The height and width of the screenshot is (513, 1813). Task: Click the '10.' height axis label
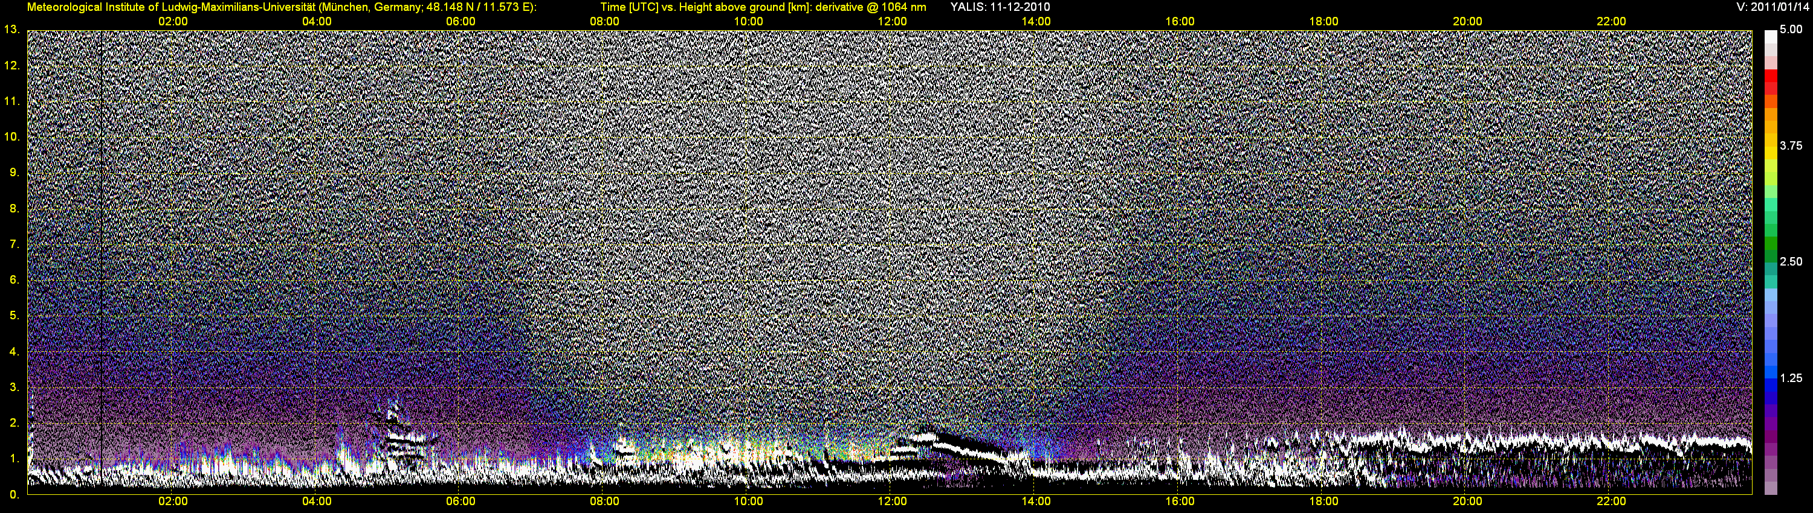tap(12, 136)
